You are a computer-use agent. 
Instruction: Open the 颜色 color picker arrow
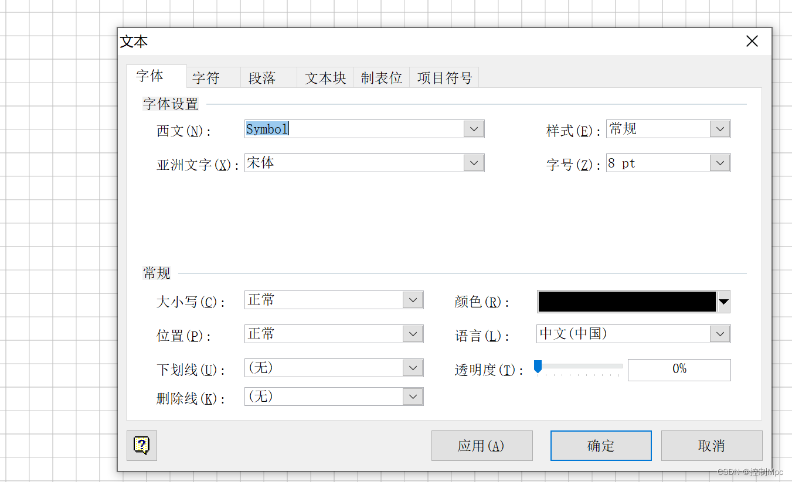(x=723, y=302)
